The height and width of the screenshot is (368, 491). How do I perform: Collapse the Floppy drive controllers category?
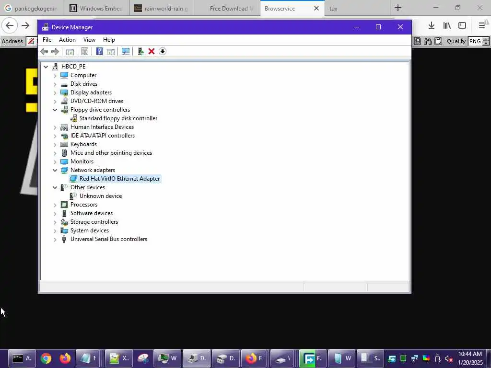(55, 110)
